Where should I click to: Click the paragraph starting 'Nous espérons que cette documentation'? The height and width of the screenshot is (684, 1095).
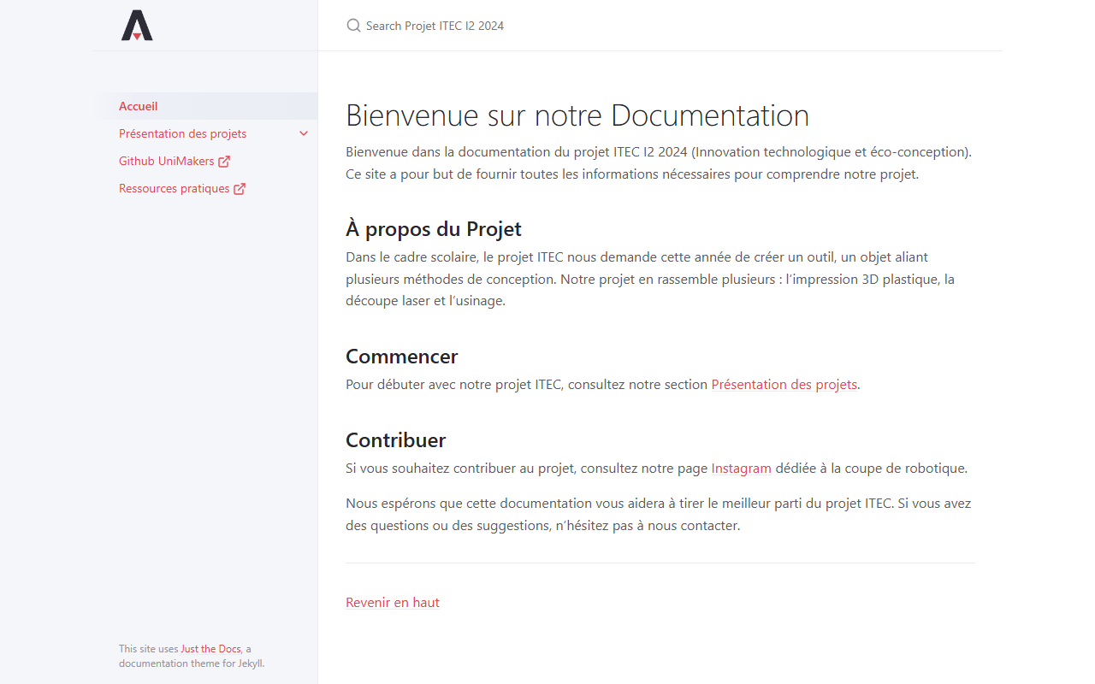pyautogui.click(x=660, y=514)
